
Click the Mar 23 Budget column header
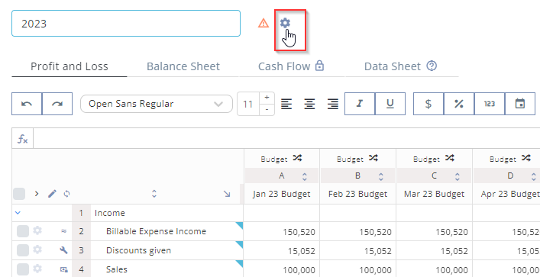[x=435, y=194]
